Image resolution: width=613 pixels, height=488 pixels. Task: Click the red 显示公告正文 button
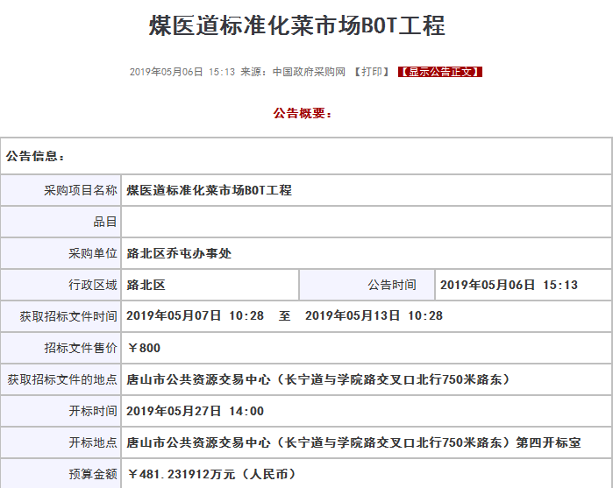click(439, 72)
